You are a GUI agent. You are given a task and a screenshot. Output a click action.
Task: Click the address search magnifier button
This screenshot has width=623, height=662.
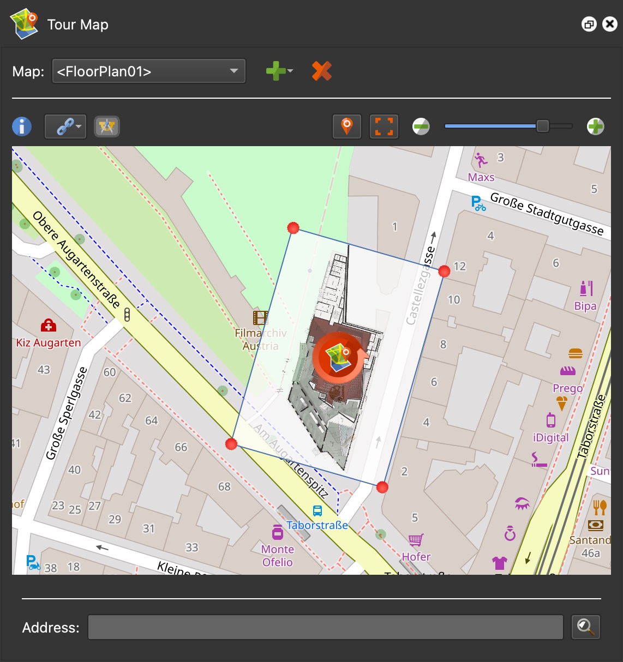pyautogui.click(x=585, y=627)
